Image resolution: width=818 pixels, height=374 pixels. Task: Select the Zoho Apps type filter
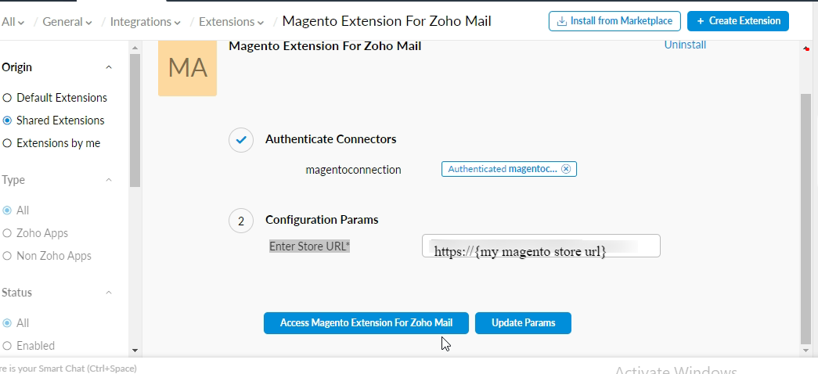coord(8,233)
